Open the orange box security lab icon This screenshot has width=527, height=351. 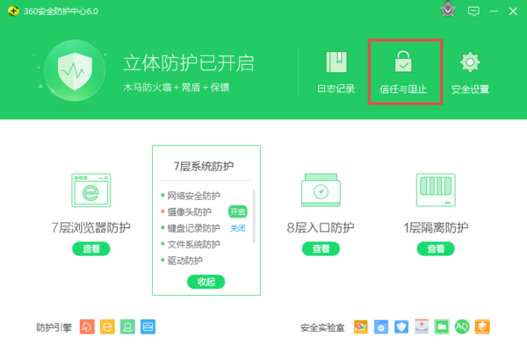(x=482, y=326)
